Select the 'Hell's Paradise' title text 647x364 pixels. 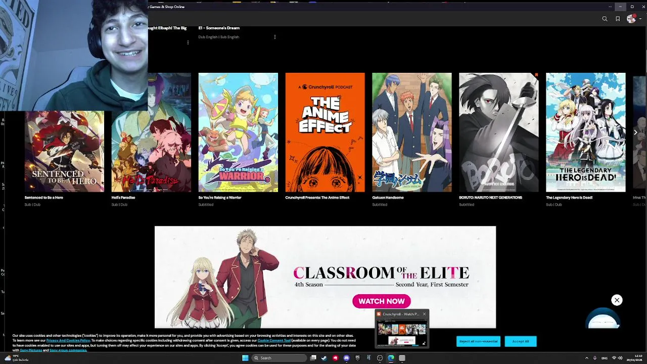click(123, 198)
